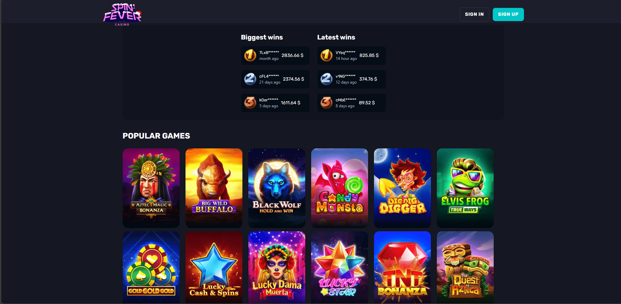621x304 pixels.
Task: Select the Lucky Dama Muerta game
Action: click(x=277, y=267)
